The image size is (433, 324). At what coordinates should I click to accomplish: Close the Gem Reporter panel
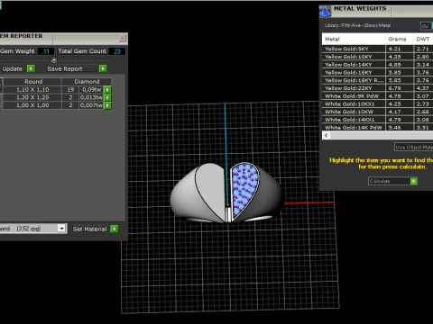123,38
